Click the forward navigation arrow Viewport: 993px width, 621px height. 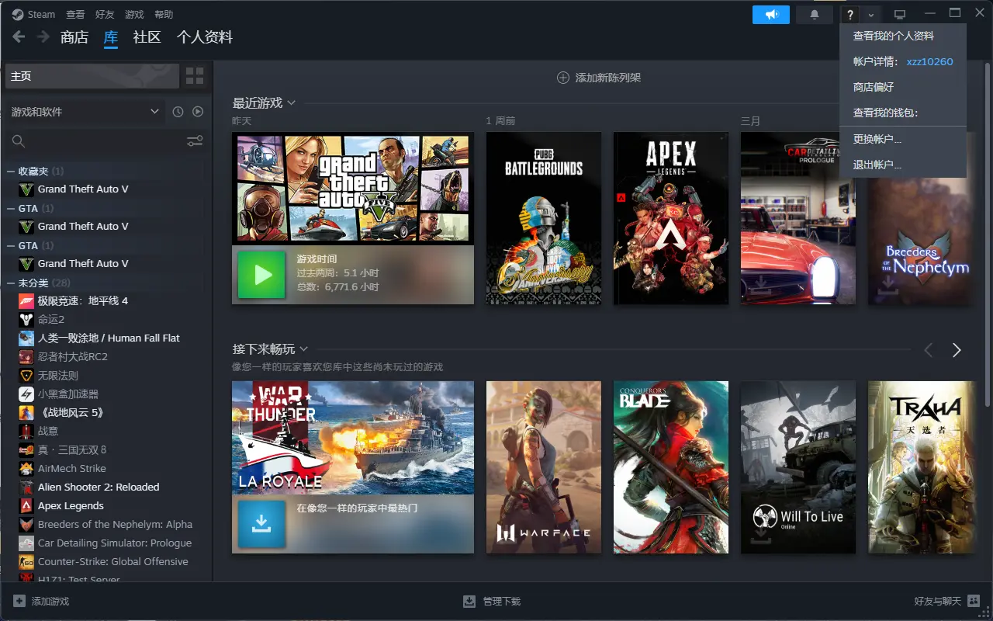(43, 36)
